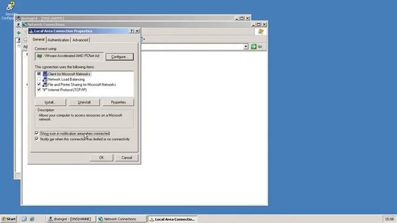This screenshot has width=397, height=223.
Task: Select Network Load Balancing list item
Action: click(66, 79)
